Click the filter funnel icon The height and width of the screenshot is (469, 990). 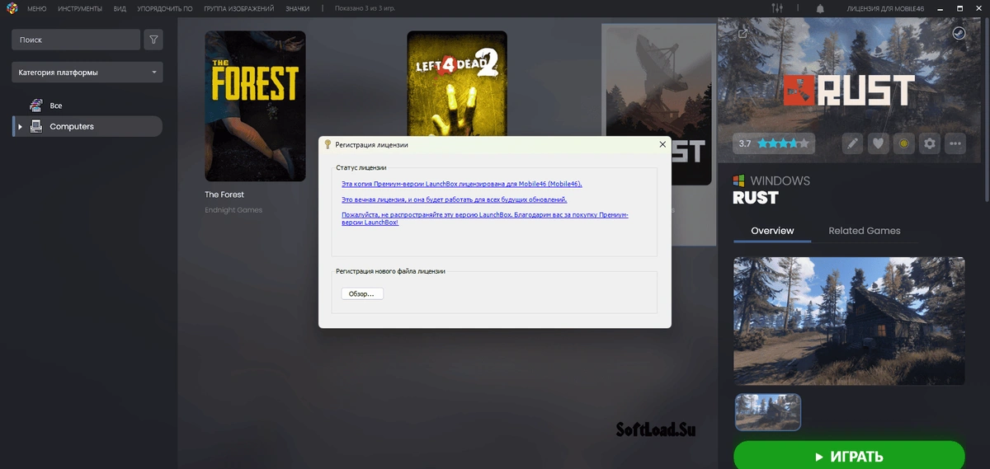click(x=153, y=40)
